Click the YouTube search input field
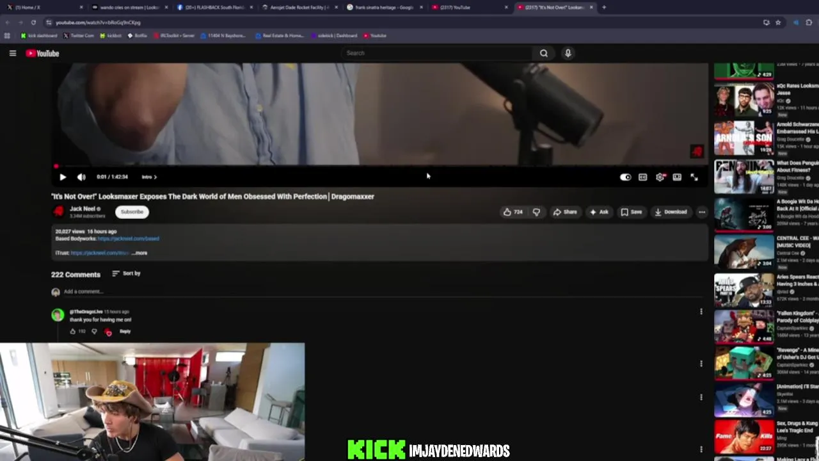The height and width of the screenshot is (461, 819). (437, 53)
